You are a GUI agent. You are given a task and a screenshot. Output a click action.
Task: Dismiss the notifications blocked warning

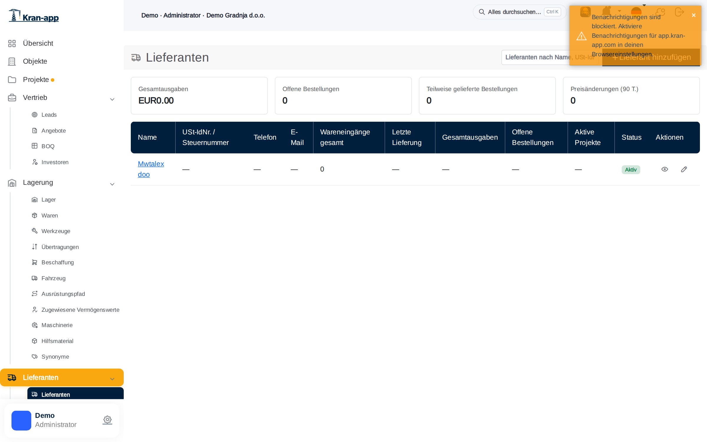pos(694,15)
